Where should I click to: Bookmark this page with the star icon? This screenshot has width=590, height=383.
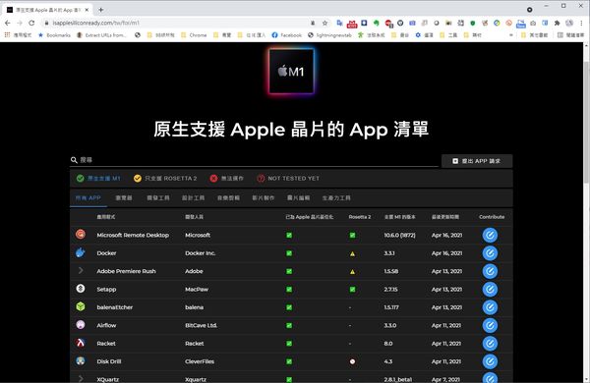[x=324, y=23]
